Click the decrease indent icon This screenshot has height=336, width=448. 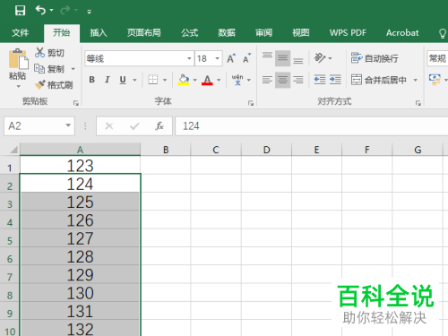320,80
